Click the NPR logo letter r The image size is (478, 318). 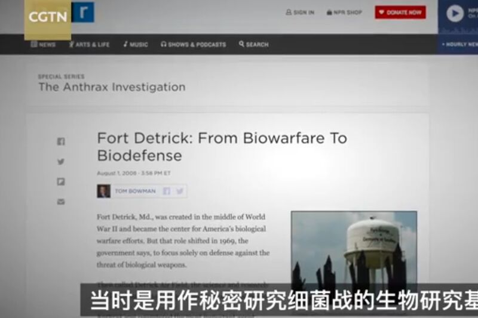click(x=83, y=12)
